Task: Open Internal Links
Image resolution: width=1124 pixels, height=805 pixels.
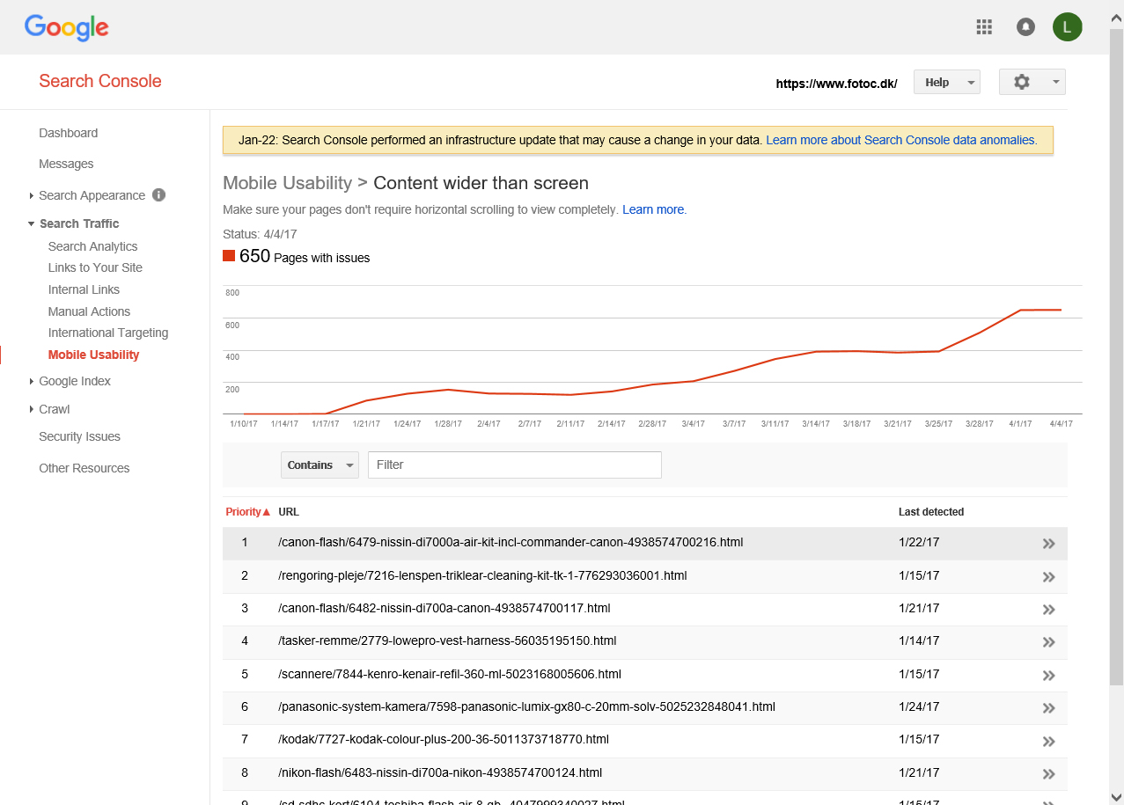Action: (84, 289)
